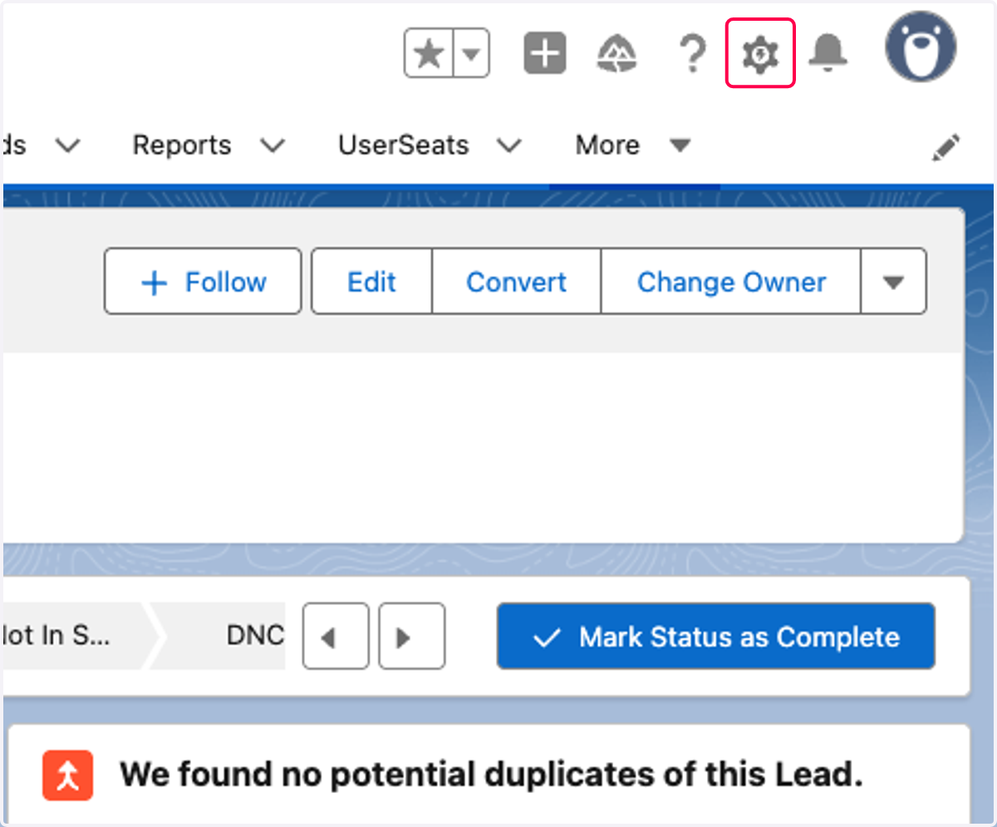Screen dimensions: 997x827
Task: Select the DNC status path step
Action: pos(224,637)
